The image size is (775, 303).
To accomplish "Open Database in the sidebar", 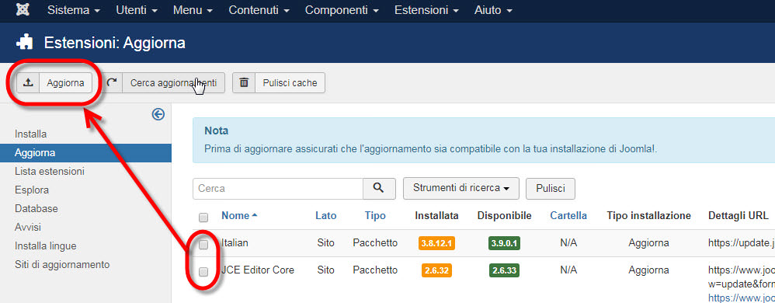I will point(36,208).
